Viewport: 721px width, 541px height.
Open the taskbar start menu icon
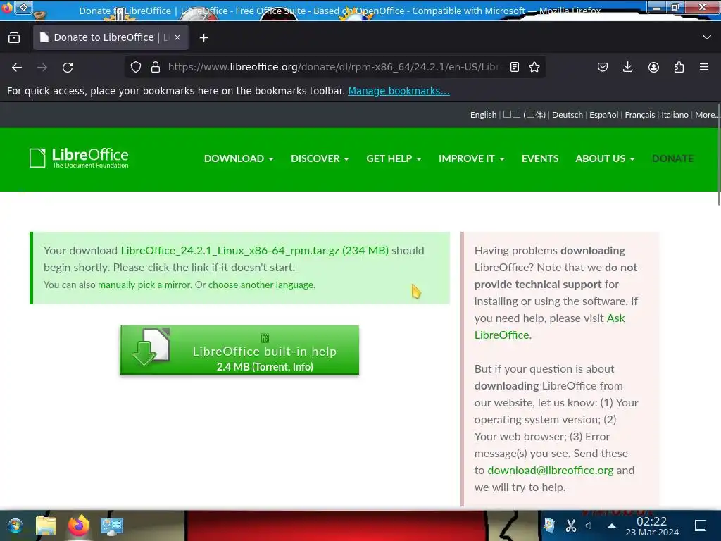(x=15, y=526)
